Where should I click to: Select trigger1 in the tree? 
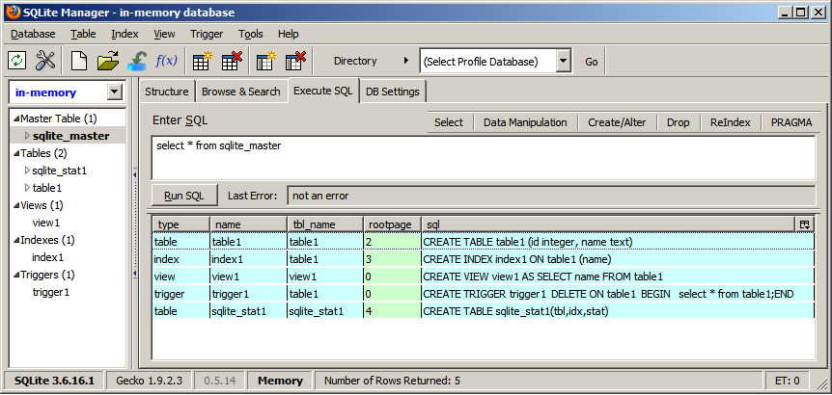click(51, 292)
